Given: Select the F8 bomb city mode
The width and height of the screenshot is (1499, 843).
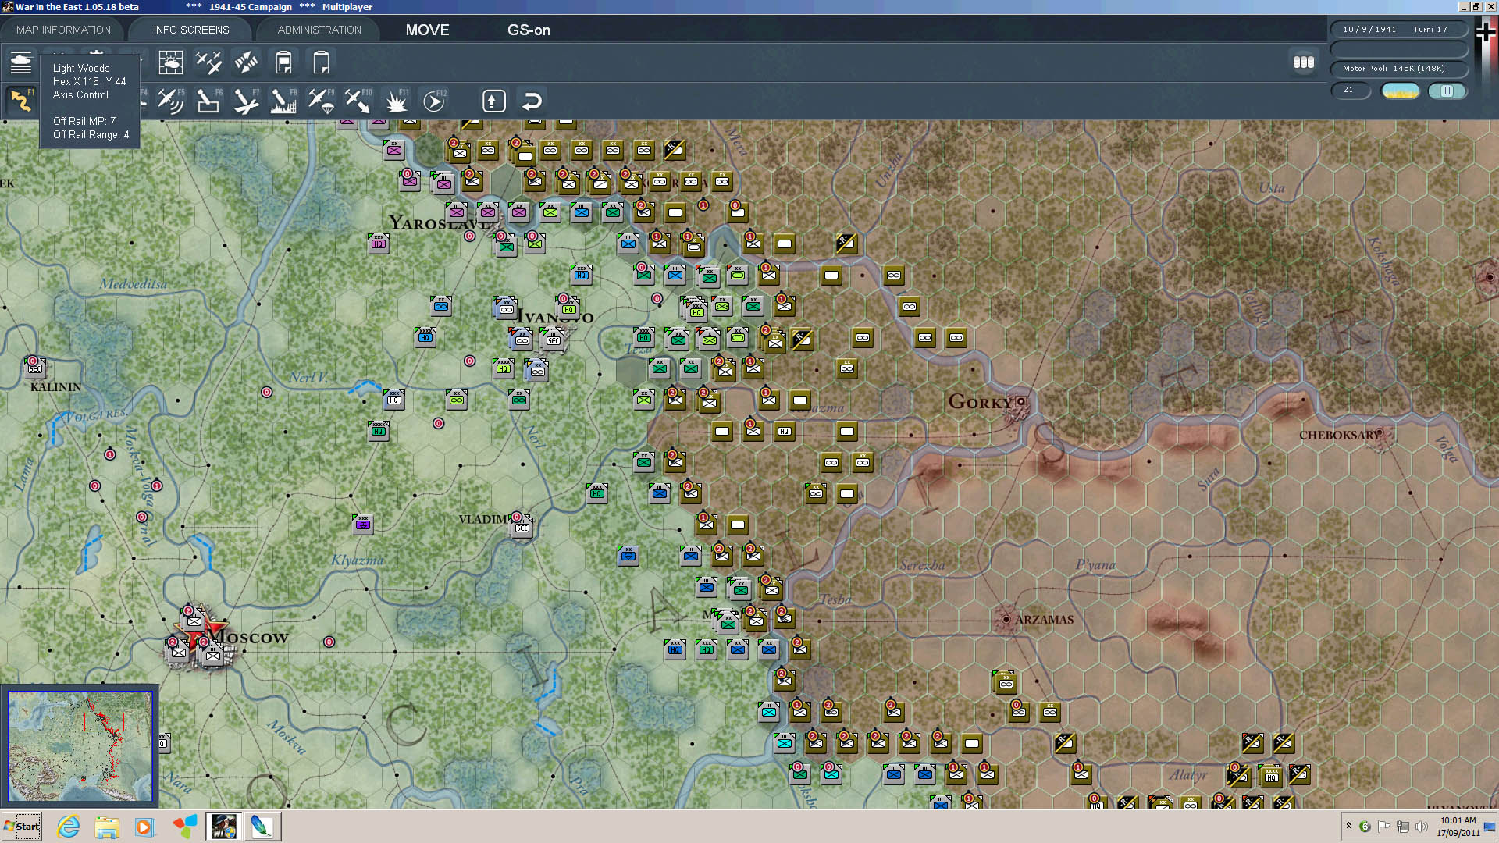Looking at the screenshot, I should [x=283, y=101].
